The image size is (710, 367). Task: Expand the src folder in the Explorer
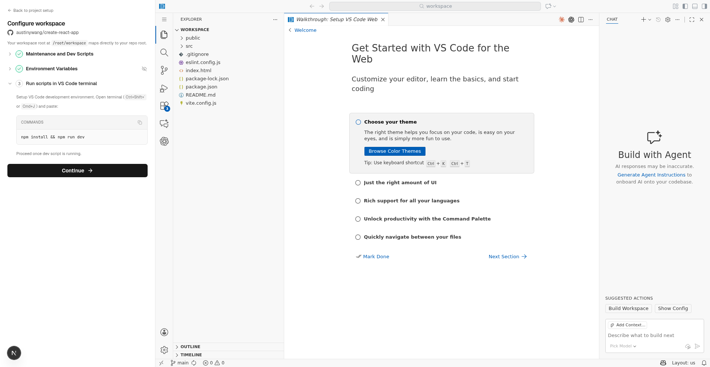189,46
